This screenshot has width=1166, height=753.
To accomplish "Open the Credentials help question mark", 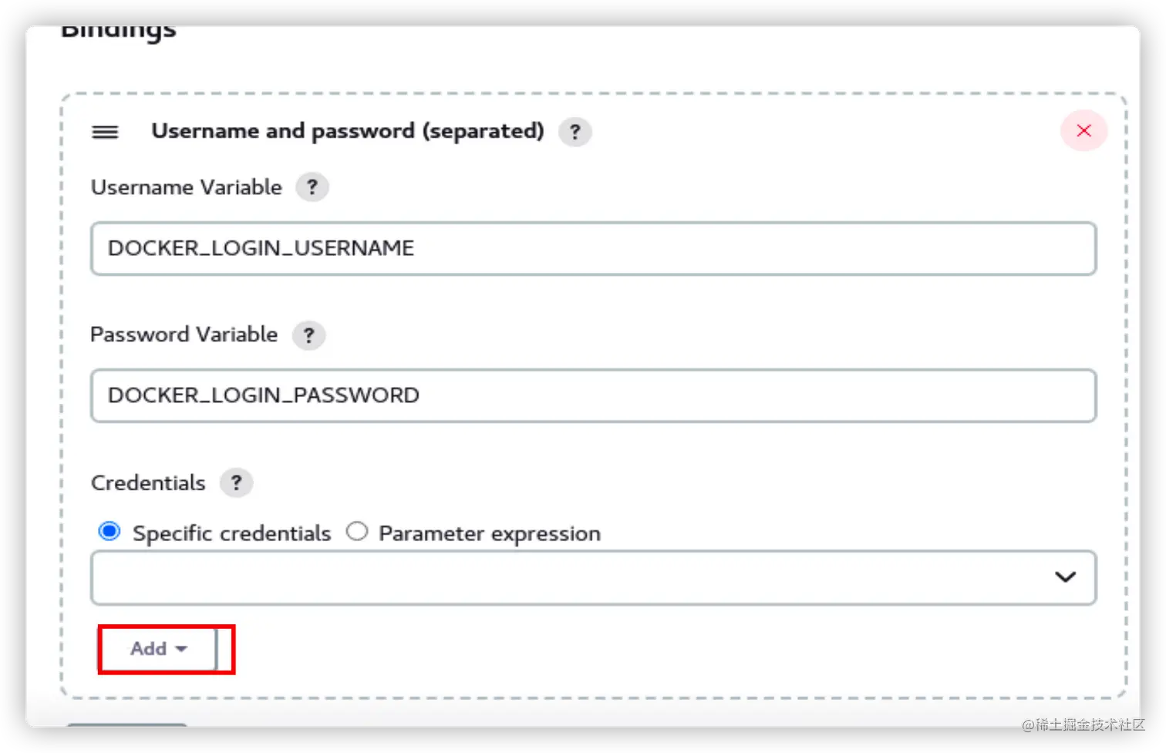I will pyautogui.click(x=236, y=483).
